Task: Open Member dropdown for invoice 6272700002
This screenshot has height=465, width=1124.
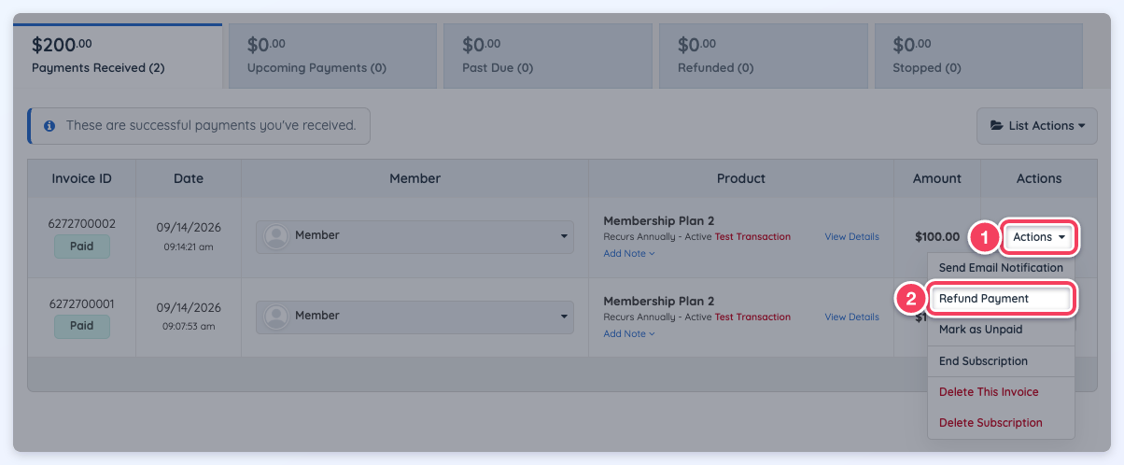Action: tap(414, 236)
